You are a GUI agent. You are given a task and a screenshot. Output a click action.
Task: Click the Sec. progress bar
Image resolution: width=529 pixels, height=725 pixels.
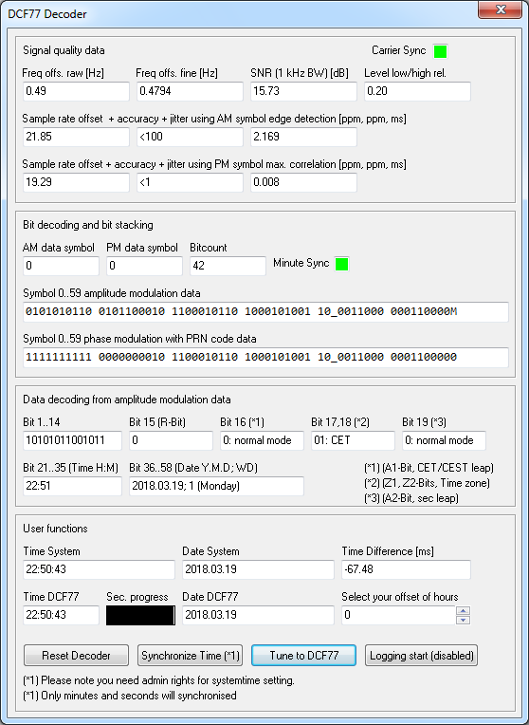coord(141,616)
